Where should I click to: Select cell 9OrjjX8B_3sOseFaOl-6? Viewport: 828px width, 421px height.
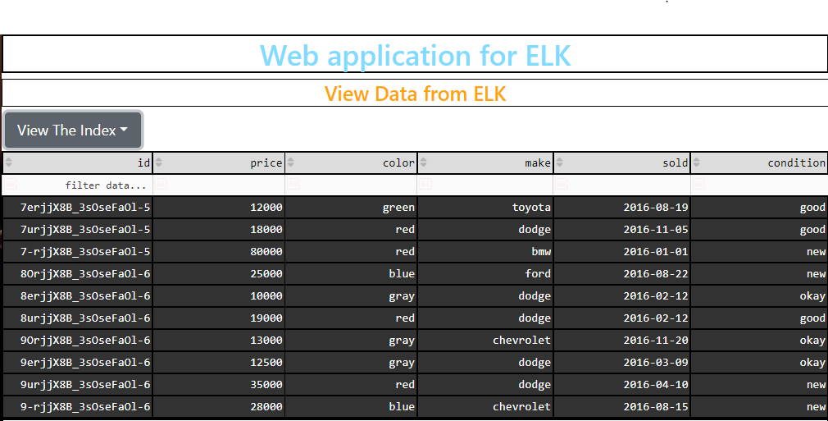[78, 341]
